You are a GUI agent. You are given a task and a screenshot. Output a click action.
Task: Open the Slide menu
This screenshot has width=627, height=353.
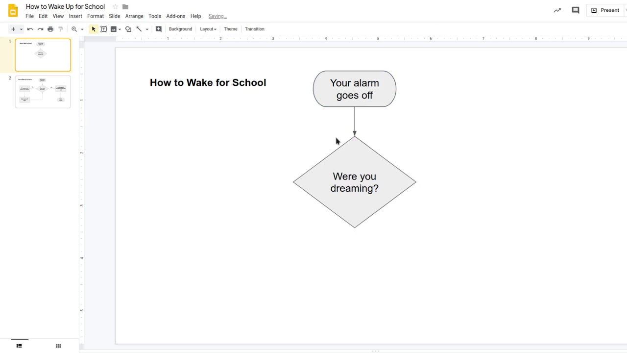point(115,16)
